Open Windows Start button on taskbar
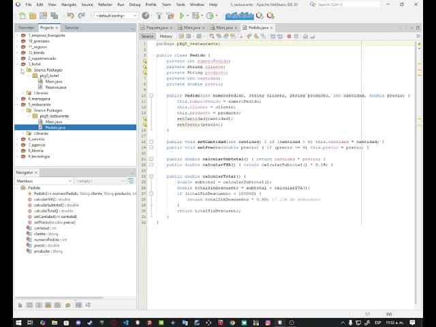Image resolution: width=436 pixels, height=327 pixels. click(x=18, y=322)
